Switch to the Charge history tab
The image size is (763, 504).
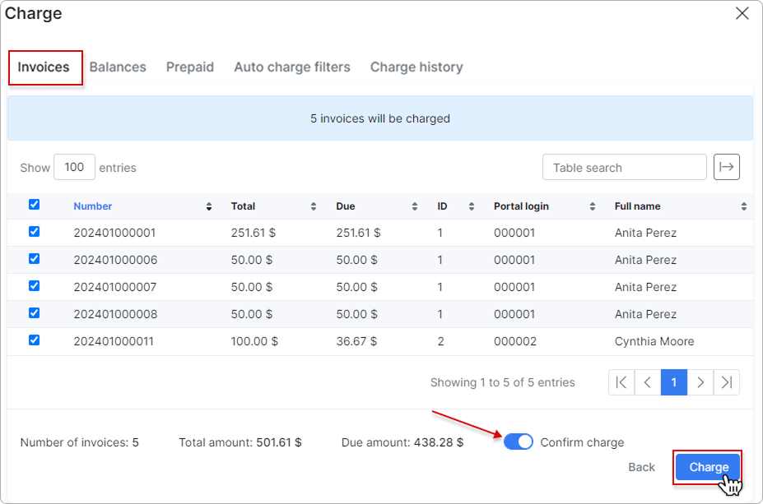point(416,67)
